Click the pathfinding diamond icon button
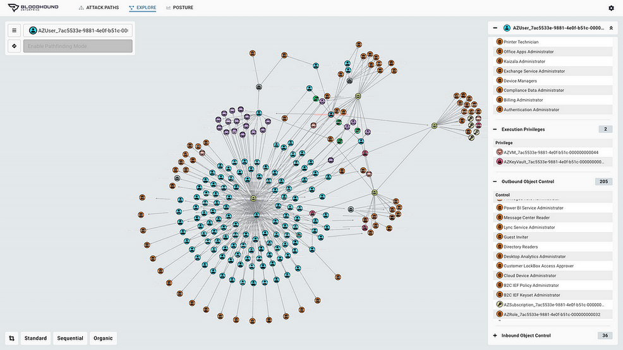The height and width of the screenshot is (350, 623). point(14,46)
